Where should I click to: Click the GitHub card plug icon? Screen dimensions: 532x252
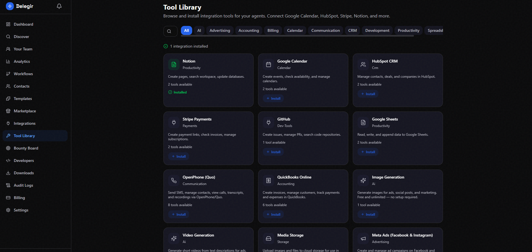[x=269, y=122]
